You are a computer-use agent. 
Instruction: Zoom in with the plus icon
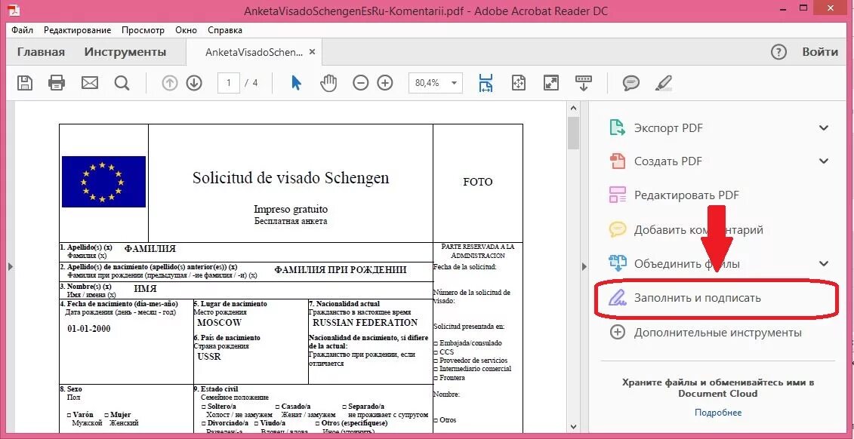pos(385,83)
